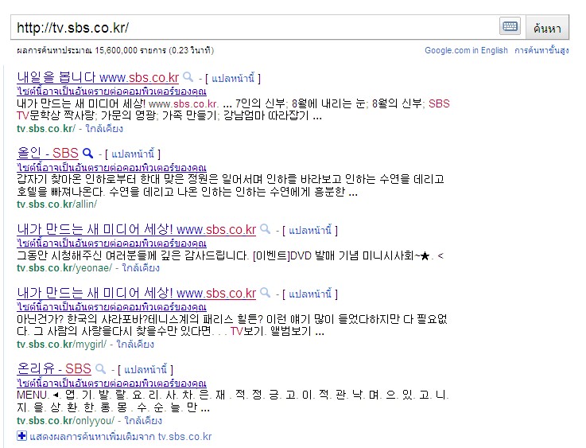This screenshot has width=586, height=448.
Task: Click the blue magnifier icon beside 올인 - SBS
Action: click(x=87, y=153)
